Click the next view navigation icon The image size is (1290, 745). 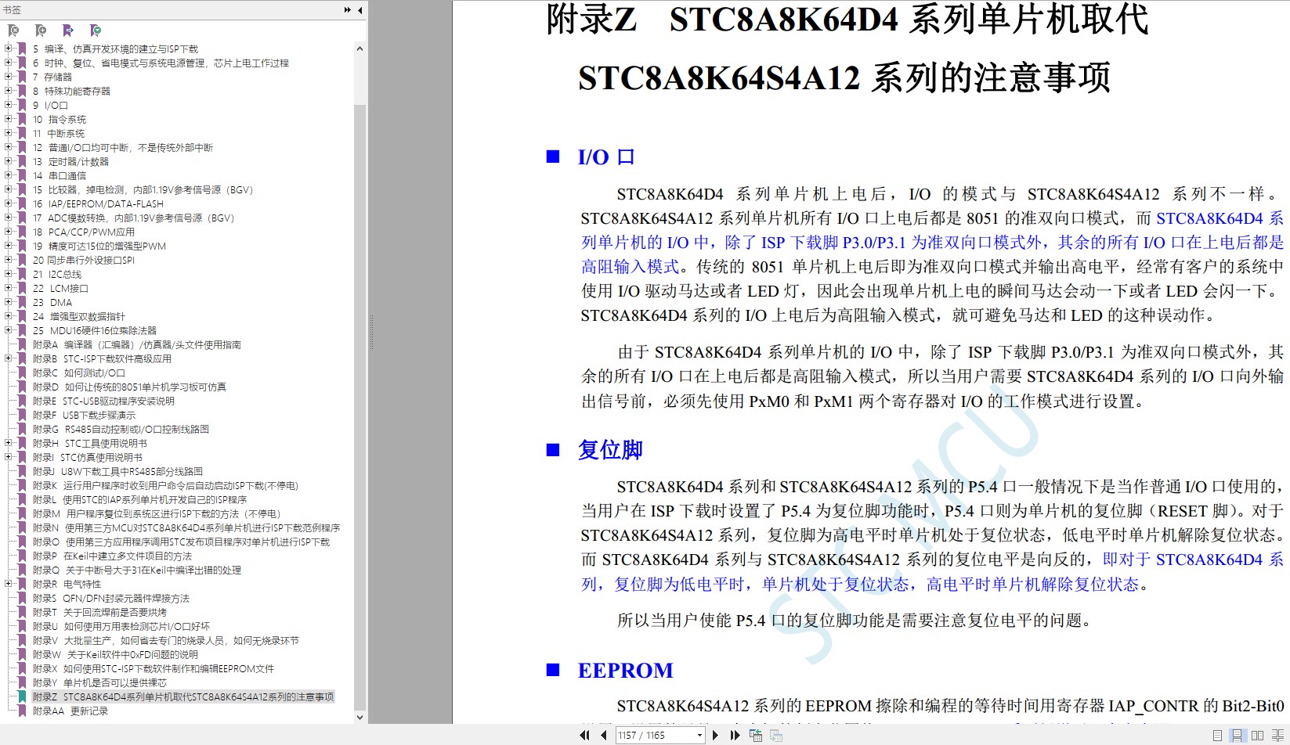776,735
